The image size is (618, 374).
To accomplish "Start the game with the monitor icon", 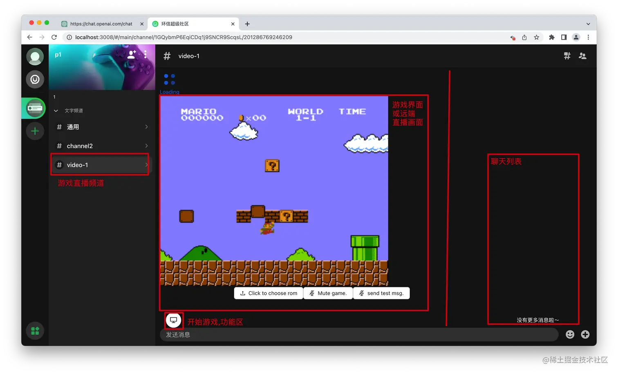I will (x=173, y=320).
